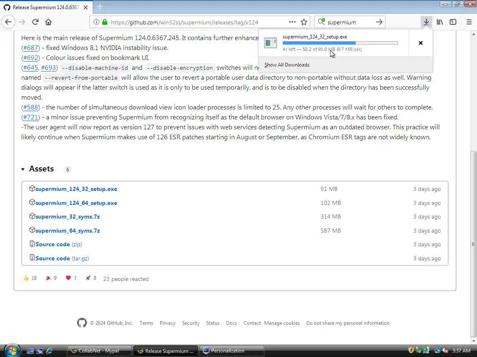This screenshot has height=357, width=477.
Task: Open issue #721 link
Action: (30, 117)
